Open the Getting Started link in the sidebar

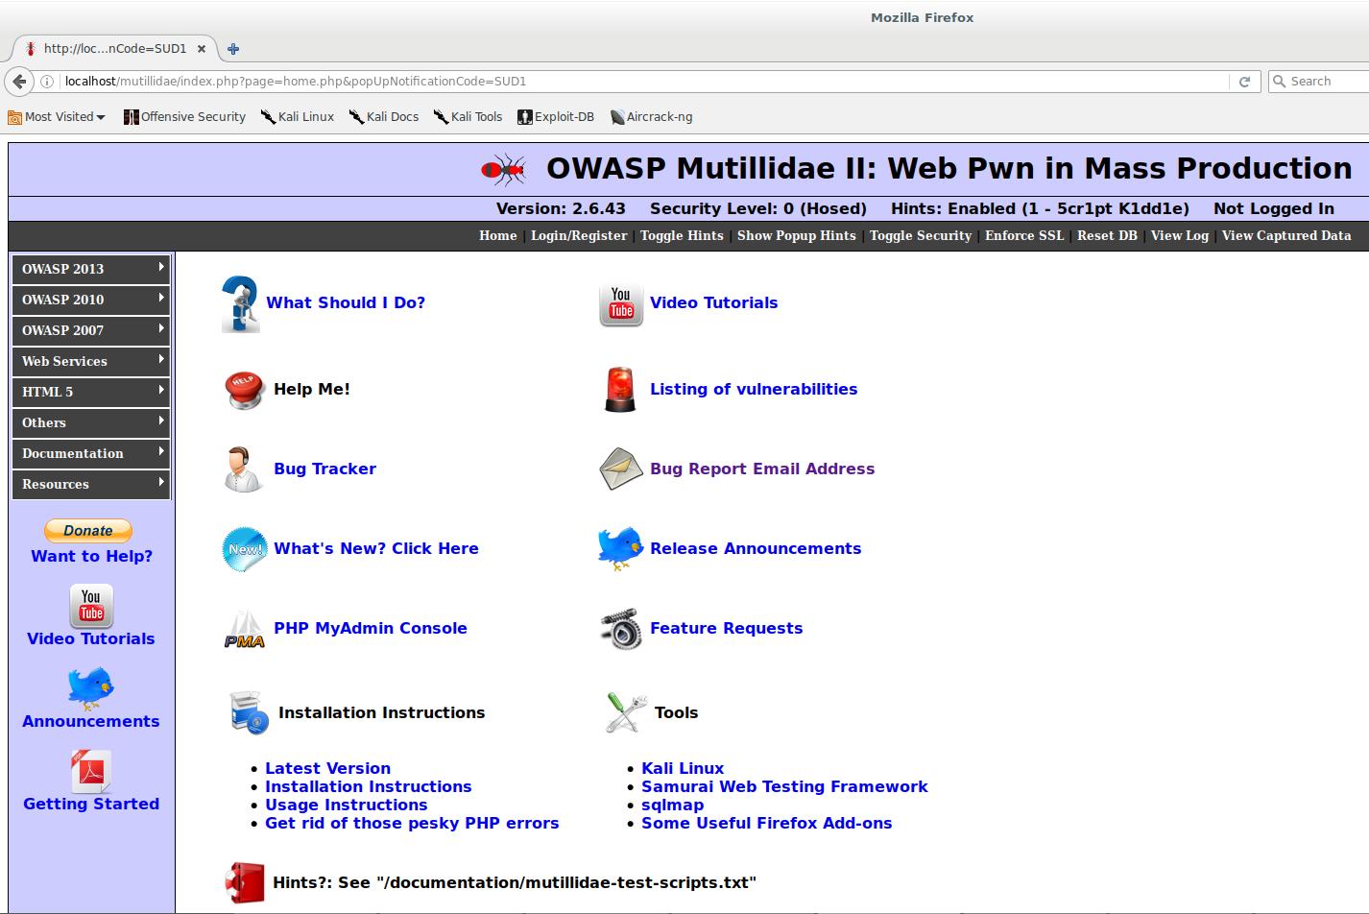click(x=91, y=804)
